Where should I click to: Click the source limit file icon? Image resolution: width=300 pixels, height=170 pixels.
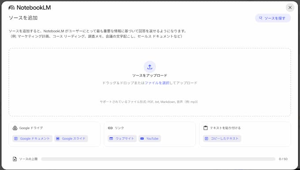(15, 159)
